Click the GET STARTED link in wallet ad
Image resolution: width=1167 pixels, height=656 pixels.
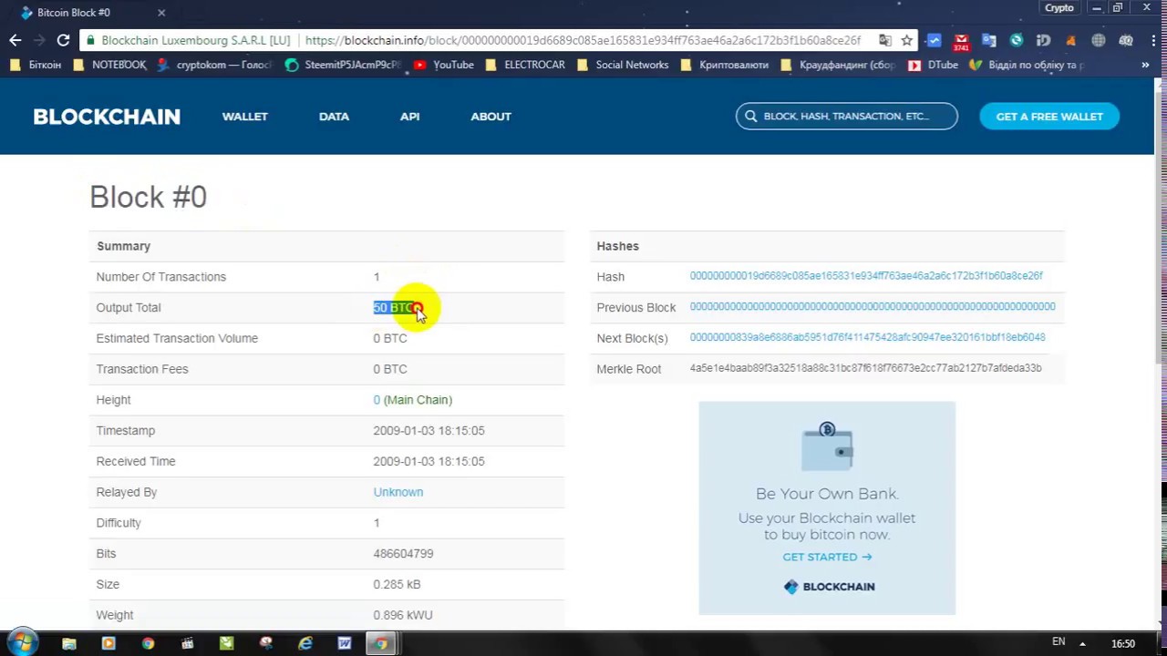click(827, 557)
